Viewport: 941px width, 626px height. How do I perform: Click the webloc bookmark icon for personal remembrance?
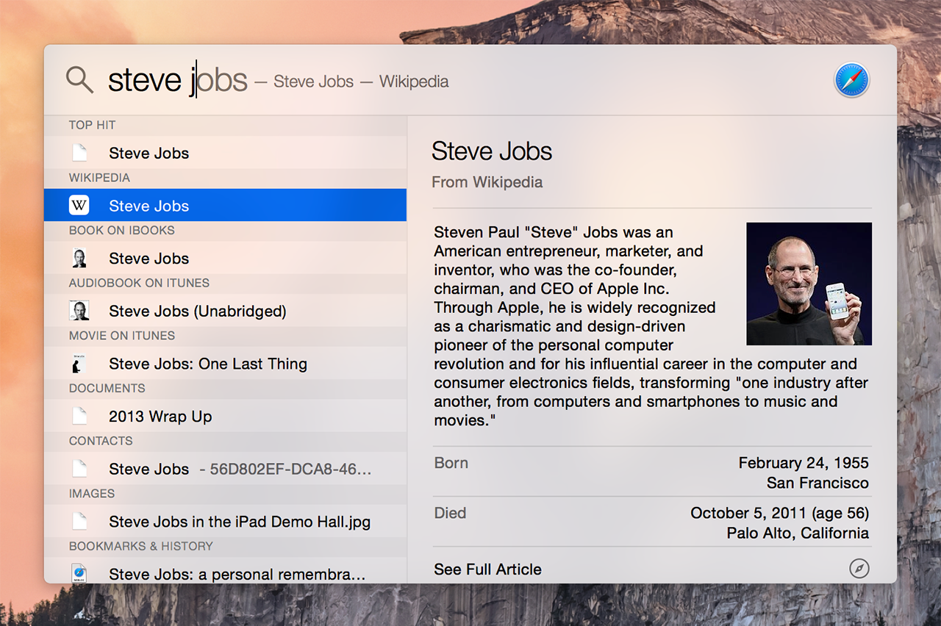[79, 573]
